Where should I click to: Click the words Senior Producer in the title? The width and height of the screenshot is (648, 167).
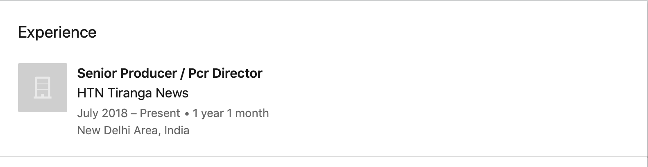click(x=127, y=73)
